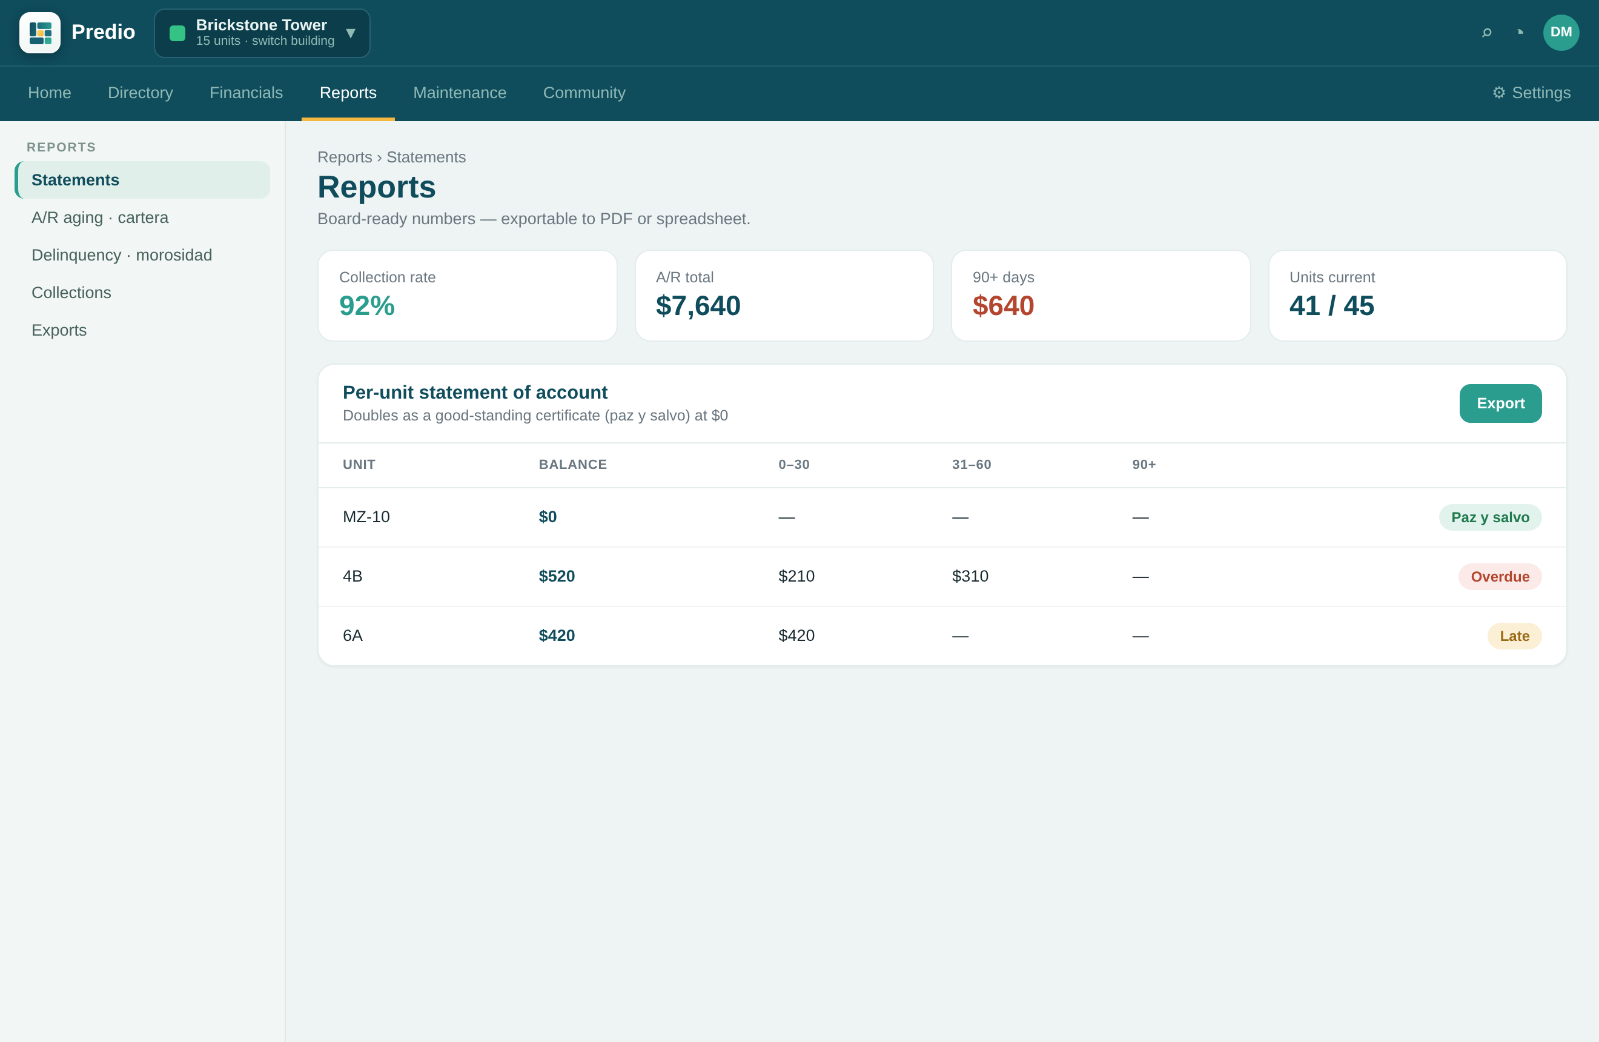The height and width of the screenshot is (1042, 1599).
Task: Open the Collection rate 92% card
Action: [467, 296]
